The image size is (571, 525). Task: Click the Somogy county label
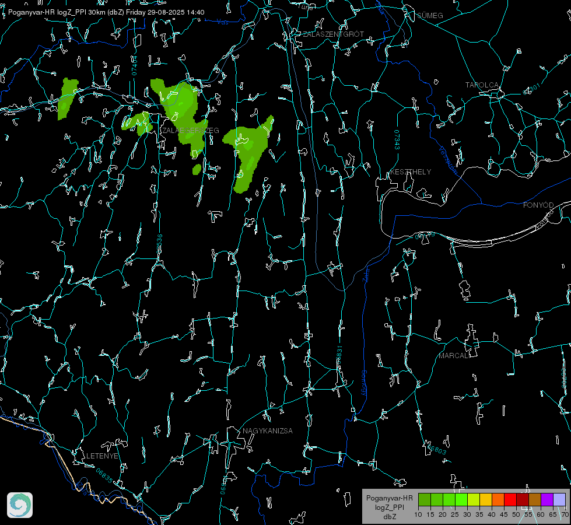[x=363, y=383]
